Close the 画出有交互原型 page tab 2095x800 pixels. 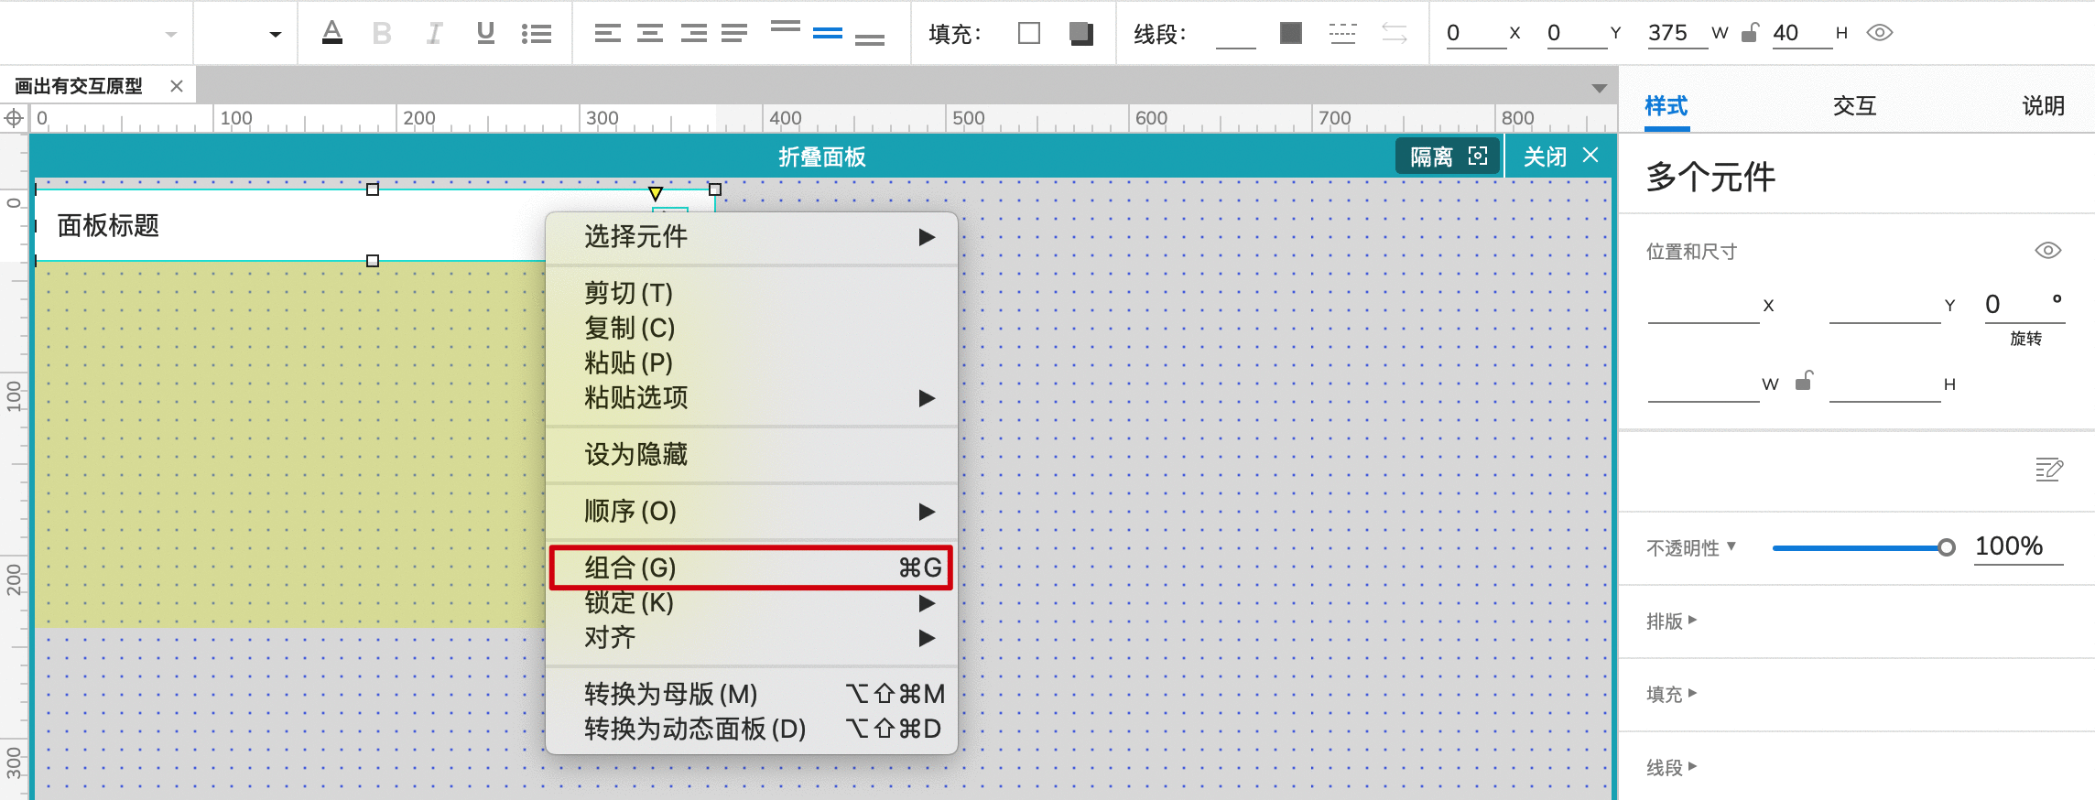(177, 86)
